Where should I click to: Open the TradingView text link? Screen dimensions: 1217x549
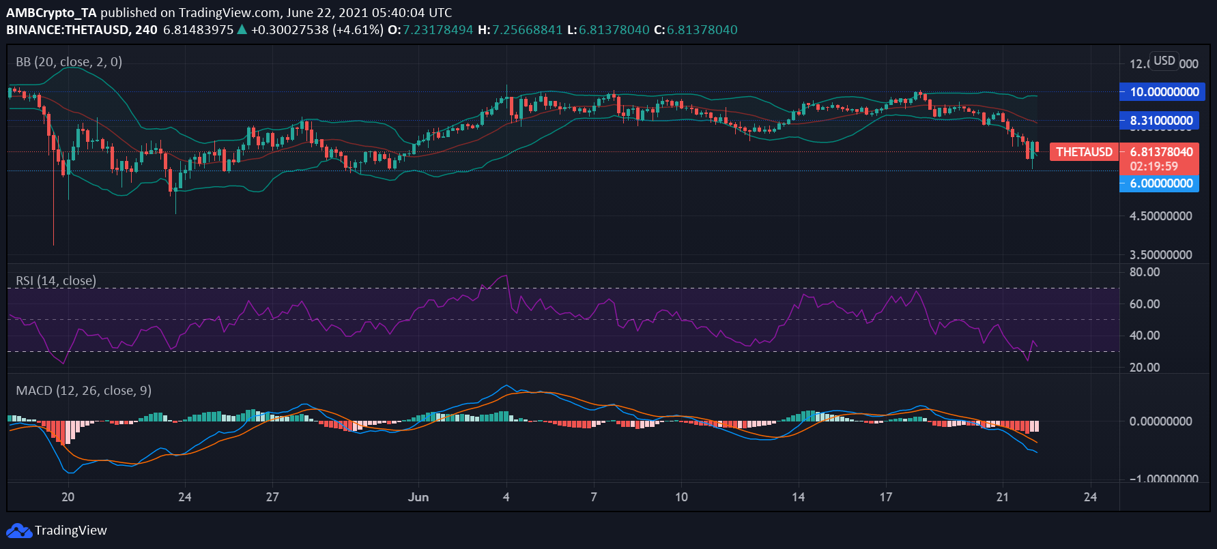tap(71, 531)
